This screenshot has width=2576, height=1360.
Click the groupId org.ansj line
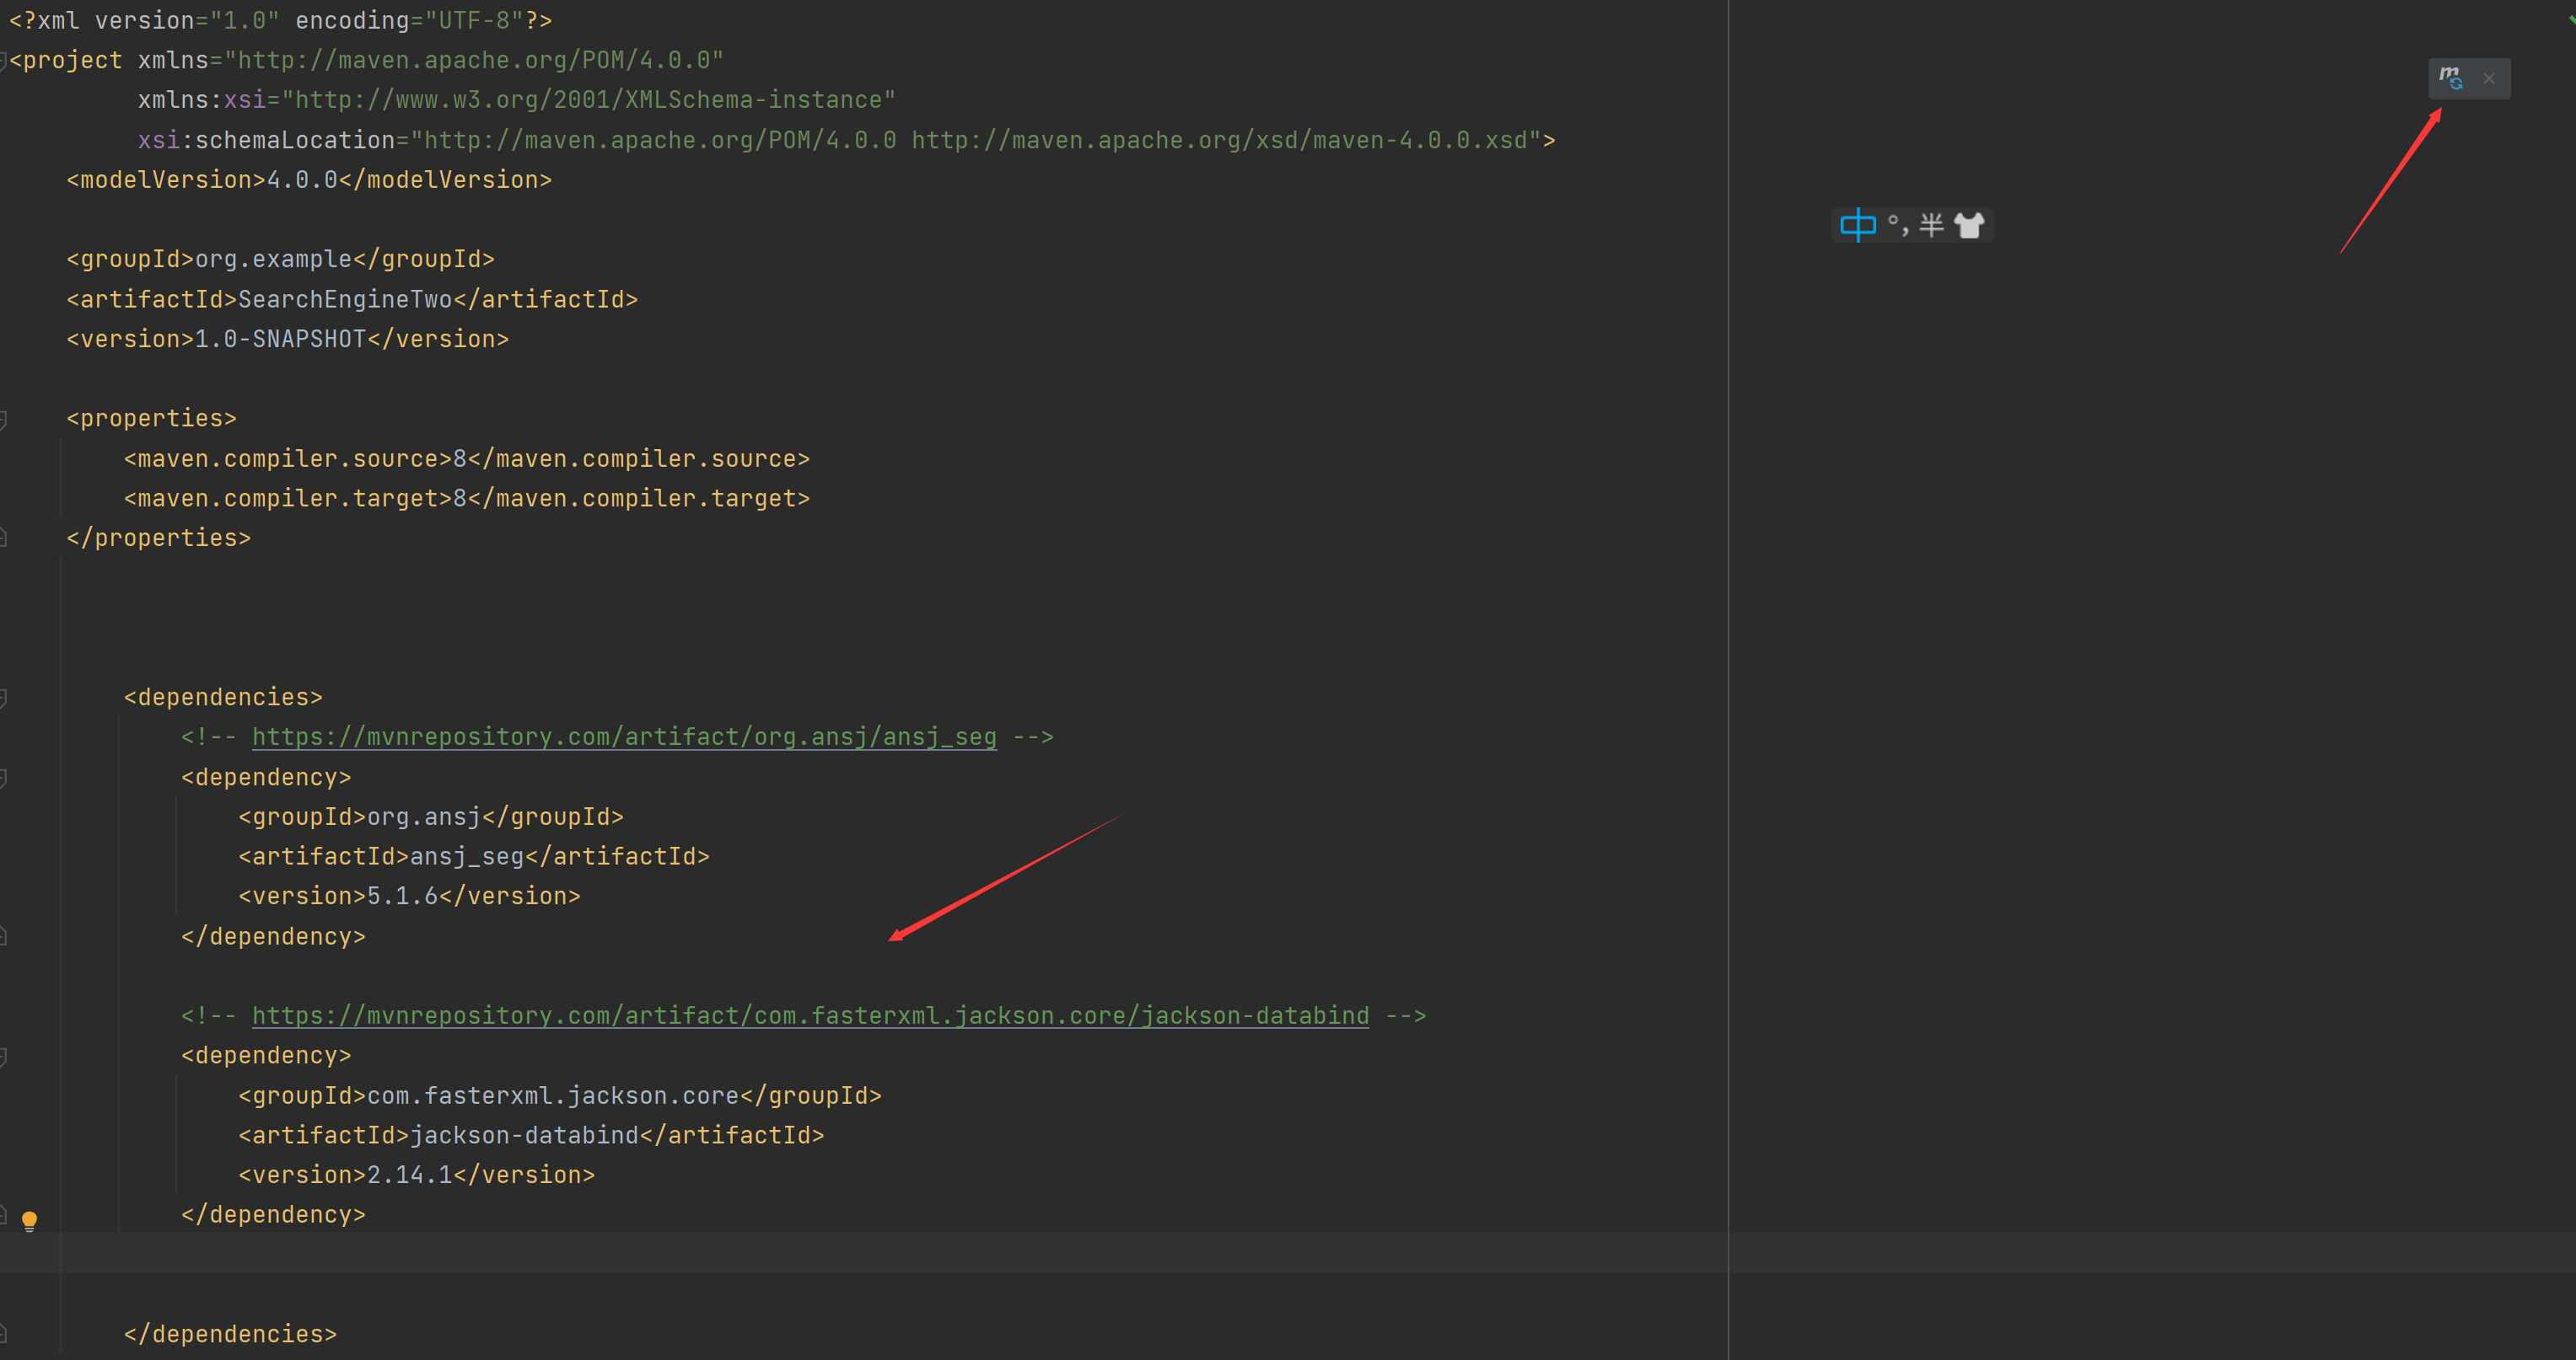pos(431,817)
